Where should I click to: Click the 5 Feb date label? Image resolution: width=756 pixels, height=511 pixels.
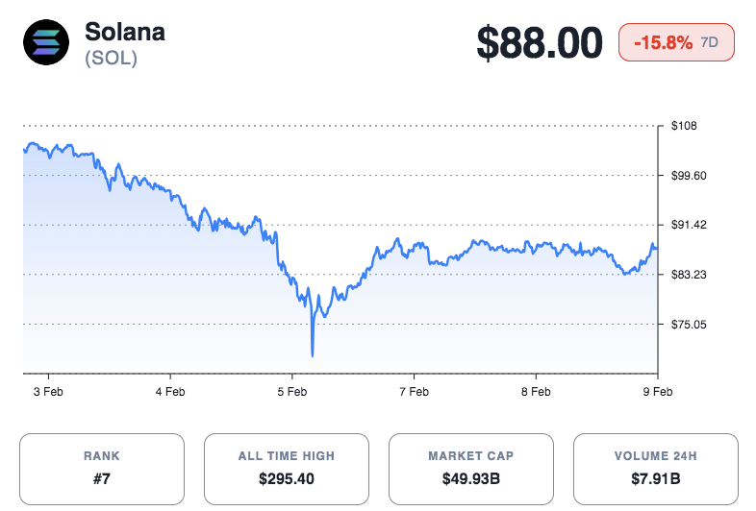291,392
